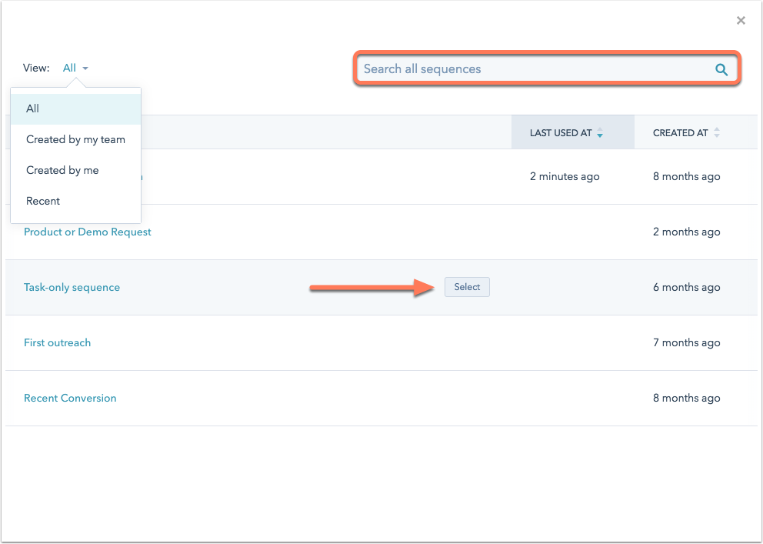Click '2 months ago' created value
The height and width of the screenshot is (544, 763).
tap(686, 232)
